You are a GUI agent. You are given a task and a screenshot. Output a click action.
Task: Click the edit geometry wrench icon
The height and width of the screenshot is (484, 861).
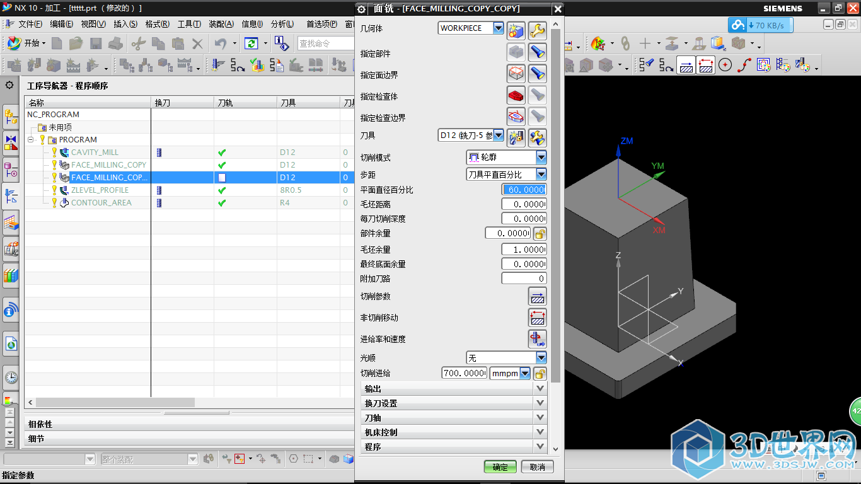[x=537, y=30]
